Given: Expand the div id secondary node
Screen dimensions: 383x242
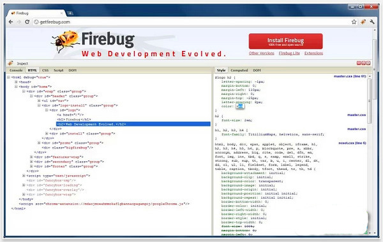Looking at the screenshot, I should click(31, 162).
